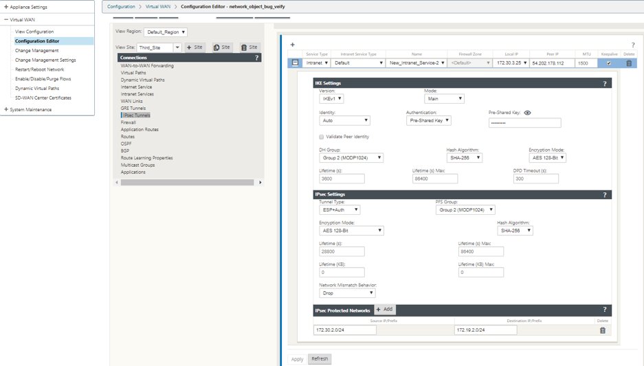Screen dimensions: 644x366
Task: Click the Peer IP field 54.202.178.112
Action: coord(552,63)
